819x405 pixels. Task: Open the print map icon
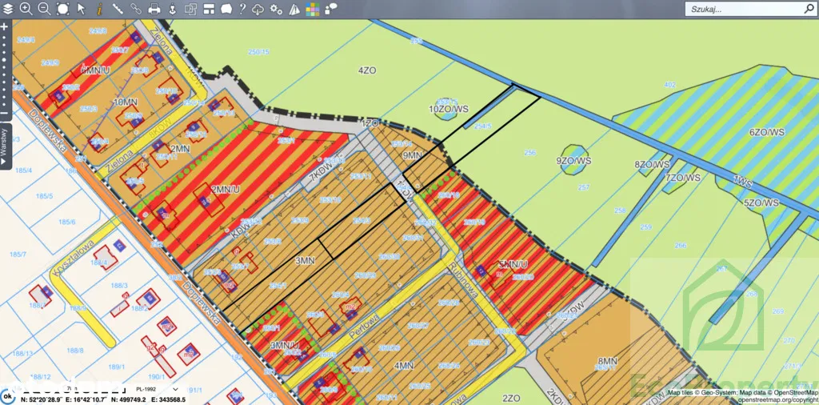154,9
